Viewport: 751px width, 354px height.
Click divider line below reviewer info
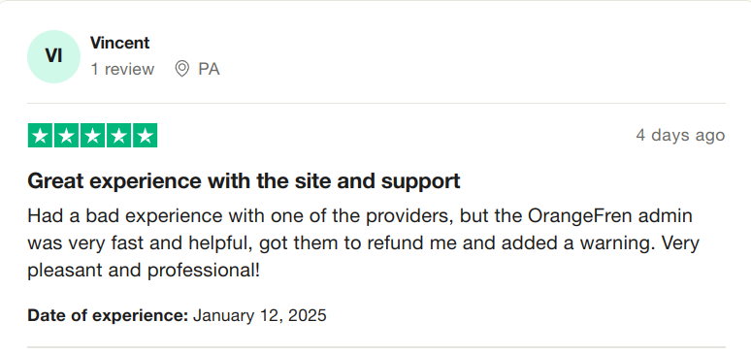(x=375, y=103)
